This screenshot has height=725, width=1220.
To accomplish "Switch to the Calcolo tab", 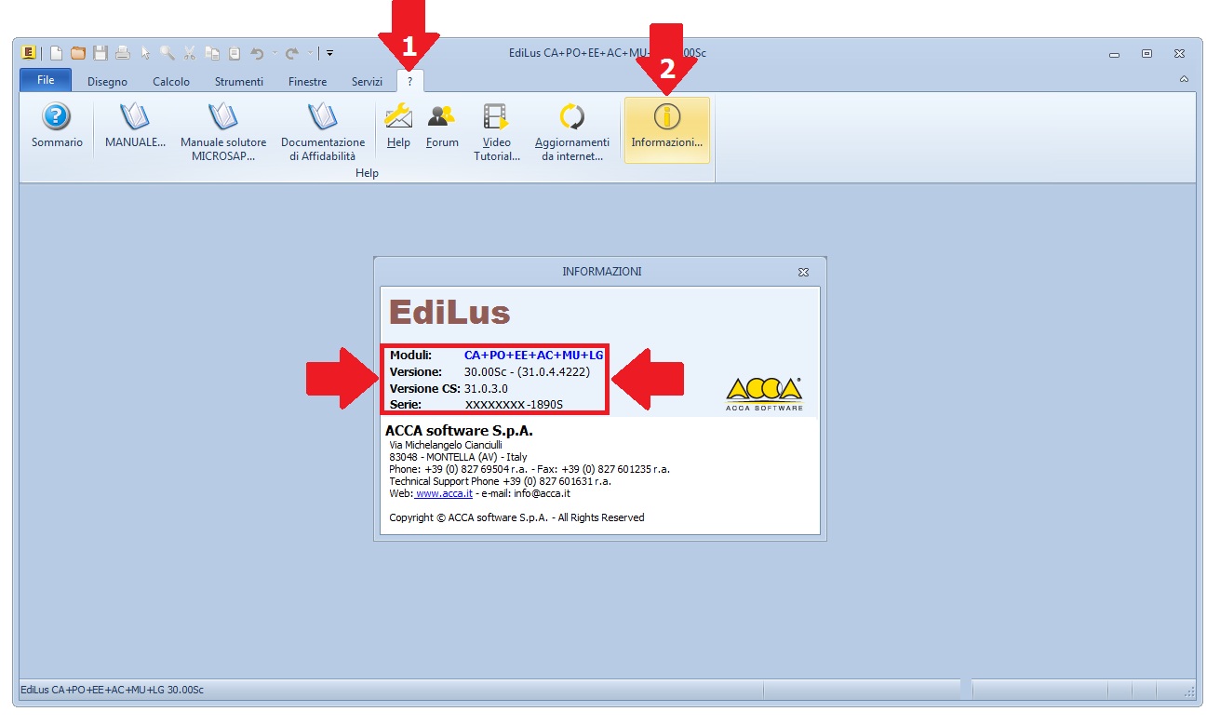I will coord(171,82).
